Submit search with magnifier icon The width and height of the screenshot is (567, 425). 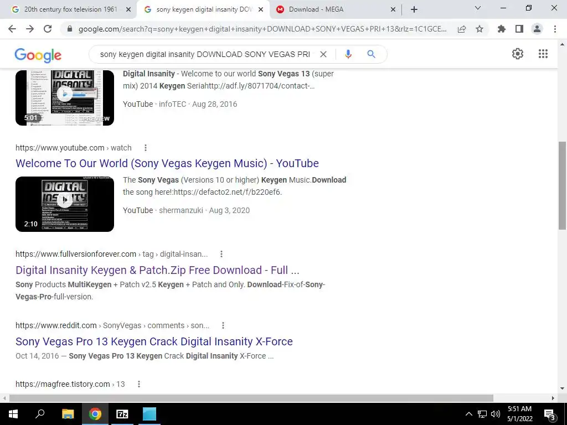(371, 54)
